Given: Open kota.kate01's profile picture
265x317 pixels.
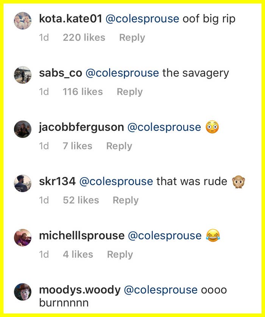Looking at the screenshot, I should (x=22, y=20).
